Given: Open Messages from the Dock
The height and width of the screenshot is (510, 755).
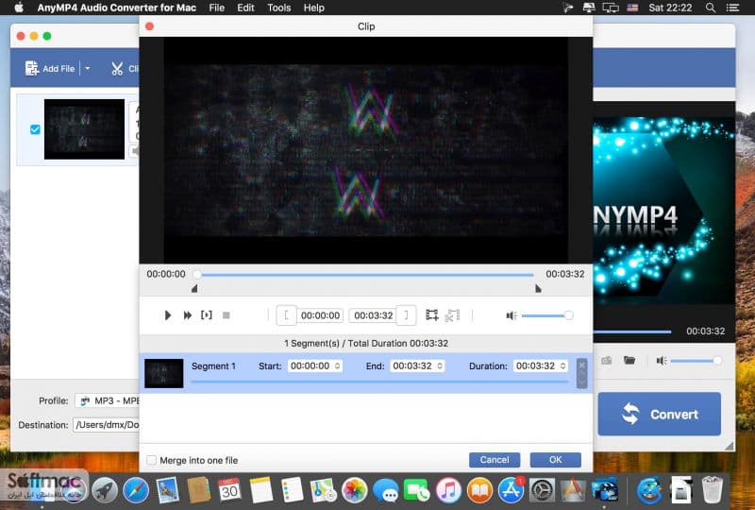Looking at the screenshot, I should 386,491.
